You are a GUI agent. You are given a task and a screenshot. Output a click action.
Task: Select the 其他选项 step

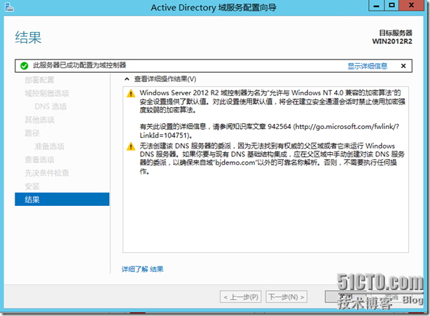click(39, 120)
